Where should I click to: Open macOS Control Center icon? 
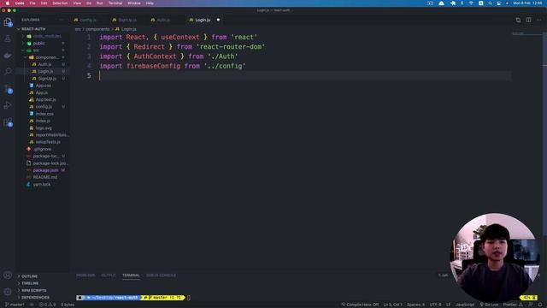point(499,3)
